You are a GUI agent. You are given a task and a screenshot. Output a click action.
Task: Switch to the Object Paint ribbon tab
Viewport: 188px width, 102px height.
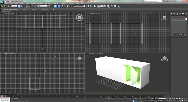click(45, 9)
